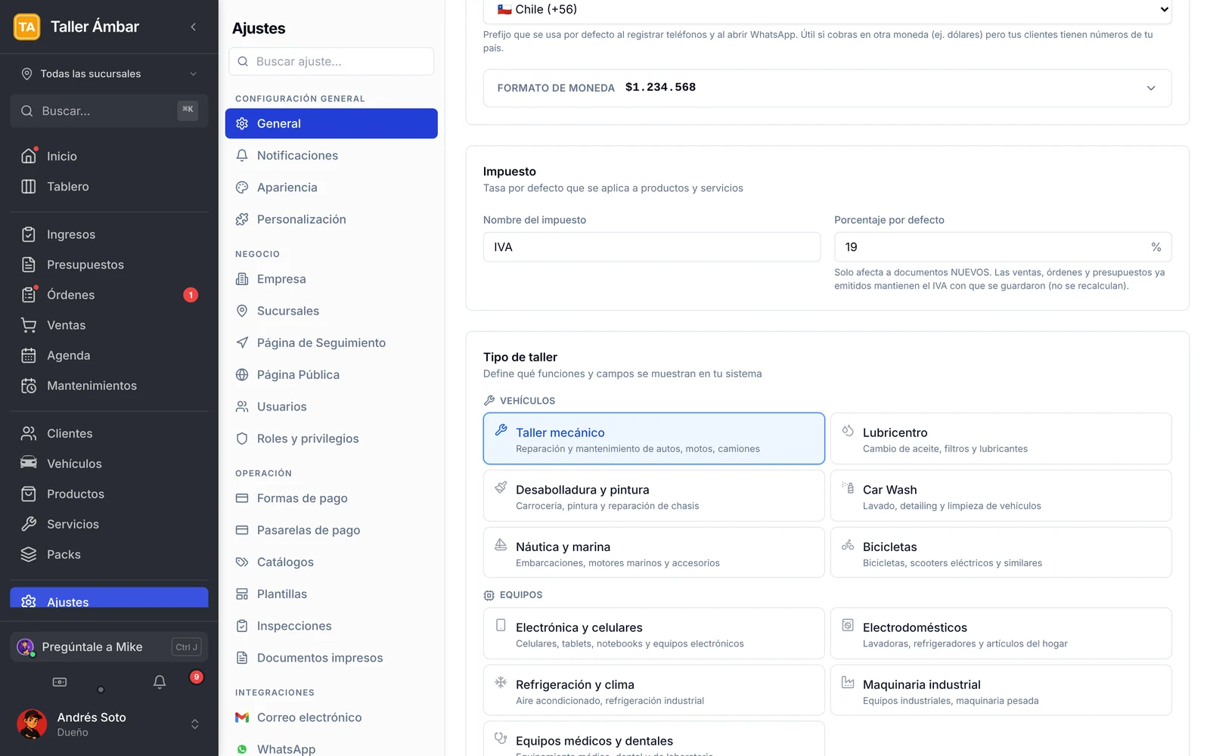Expand the Andrés Soto user menu
Viewport: 1210px width, 756px height.
coord(109,724)
